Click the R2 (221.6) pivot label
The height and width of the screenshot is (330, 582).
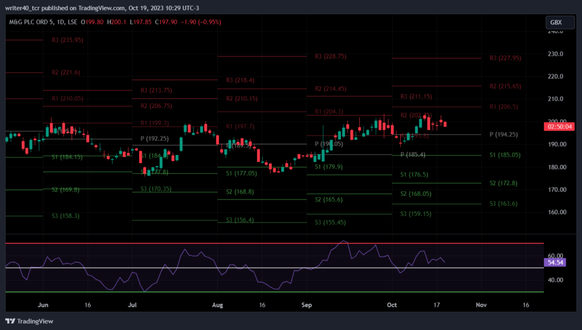point(66,72)
